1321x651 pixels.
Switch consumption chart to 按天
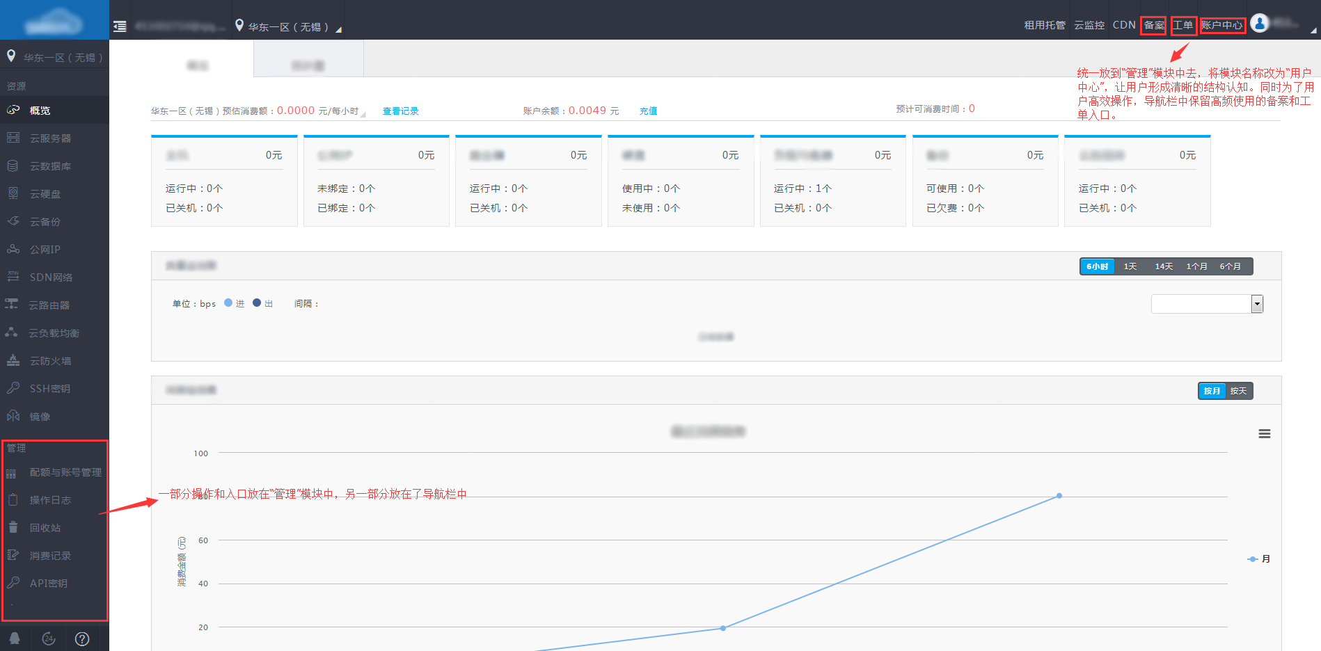[x=1239, y=391]
